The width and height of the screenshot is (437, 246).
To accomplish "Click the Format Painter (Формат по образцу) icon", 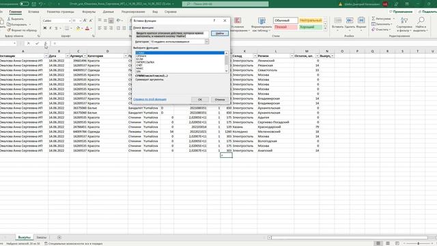I will coord(9,30).
